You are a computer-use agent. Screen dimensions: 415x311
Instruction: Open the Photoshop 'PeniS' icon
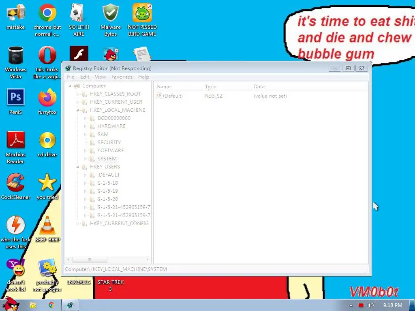pyautogui.click(x=16, y=101)
